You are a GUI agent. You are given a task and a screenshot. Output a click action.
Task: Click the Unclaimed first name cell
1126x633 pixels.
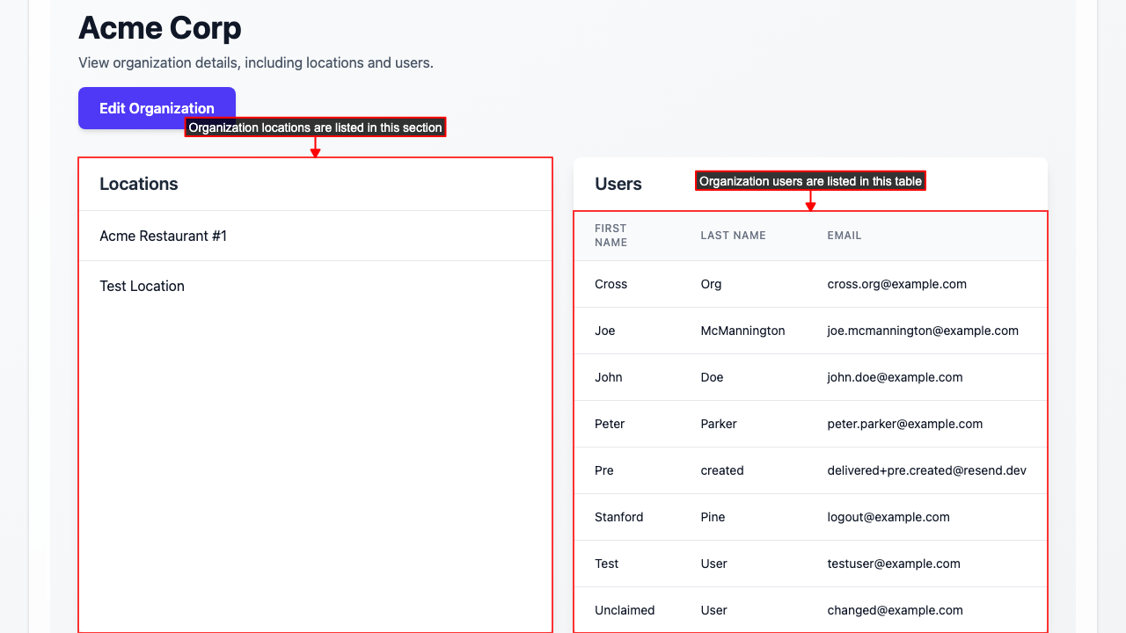point(625,610)
